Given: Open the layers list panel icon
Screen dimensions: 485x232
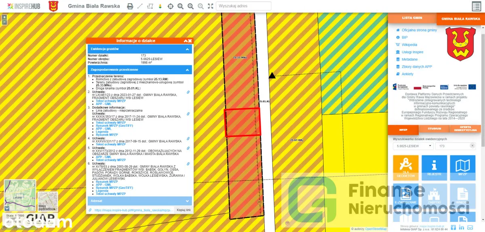Looking at the screenshot, I should tap(476, 6).
